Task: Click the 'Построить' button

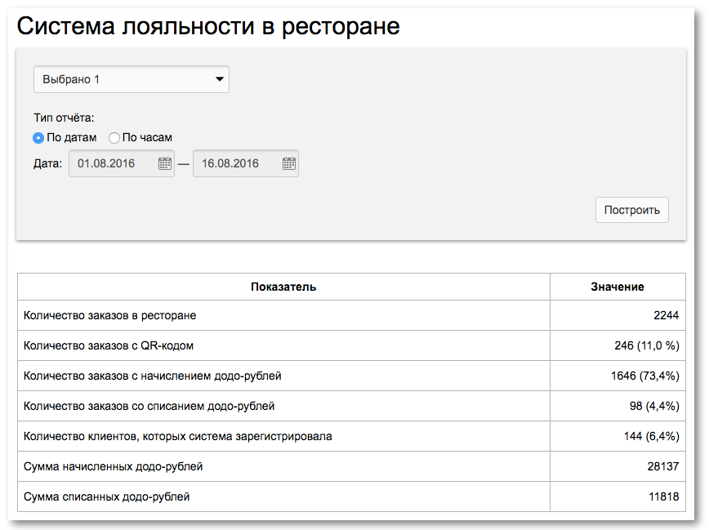Action: [x=631, y=210]
